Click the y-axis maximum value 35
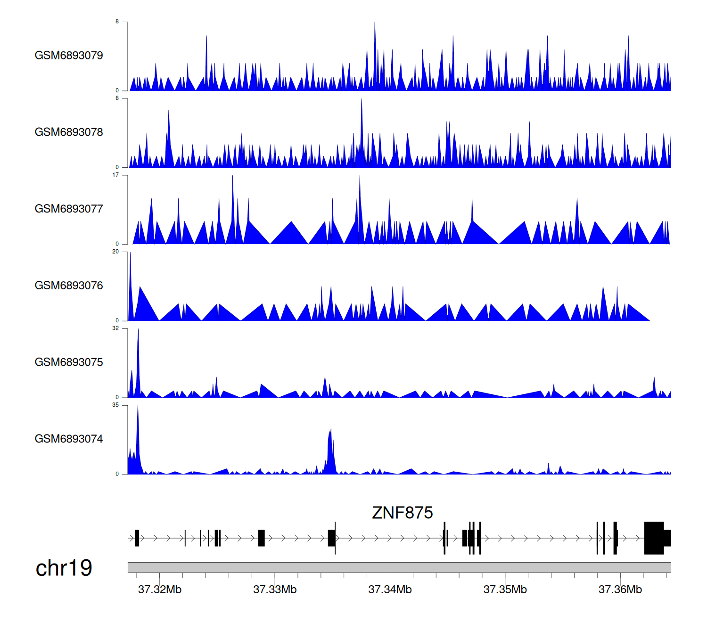The image size is (707, 622). 115,405
